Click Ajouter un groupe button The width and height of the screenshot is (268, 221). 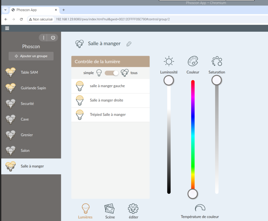[x=31, y=56]
